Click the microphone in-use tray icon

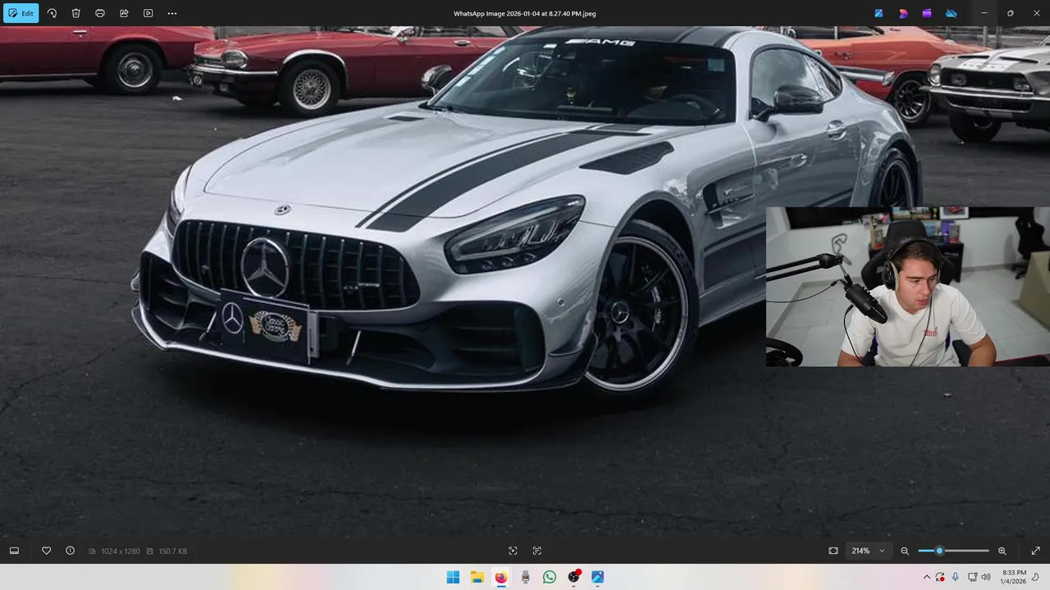(x=956, y=577)
